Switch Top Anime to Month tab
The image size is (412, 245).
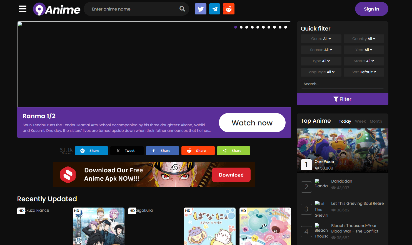pyautogui.click(x=376, y=121)
